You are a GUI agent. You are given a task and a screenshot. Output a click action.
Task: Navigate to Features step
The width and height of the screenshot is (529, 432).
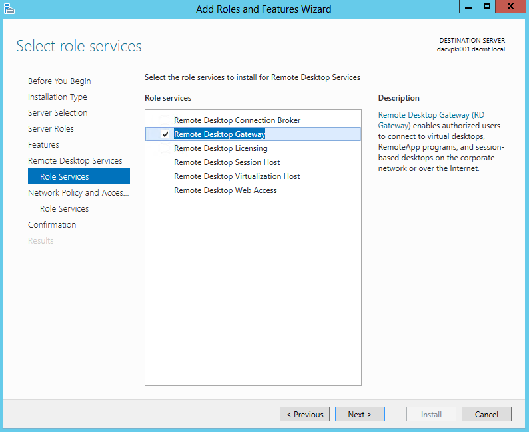(x=43, y=145)
